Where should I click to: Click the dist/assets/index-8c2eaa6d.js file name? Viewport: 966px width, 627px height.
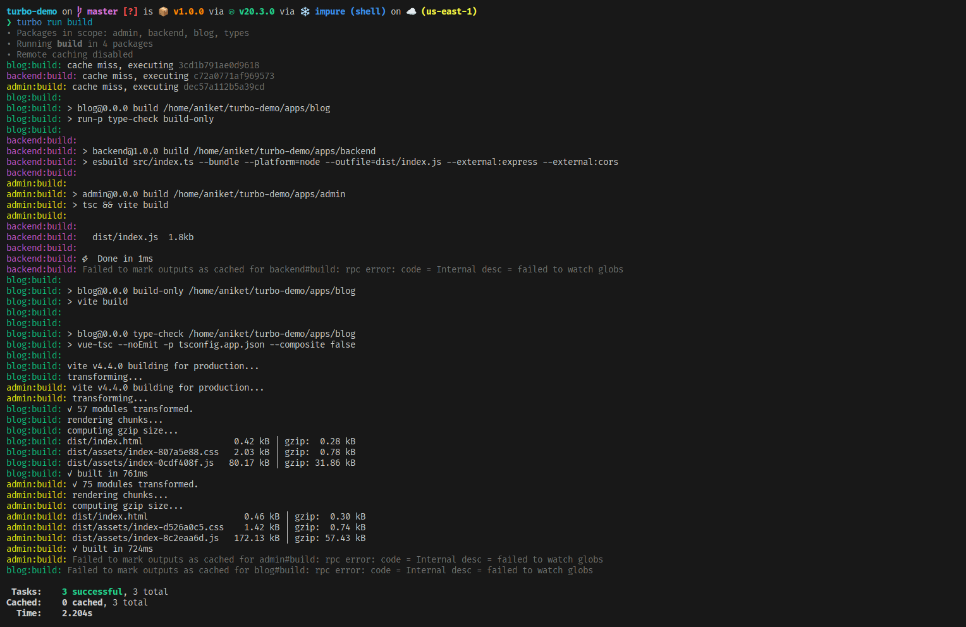click(x=145, y=538)
